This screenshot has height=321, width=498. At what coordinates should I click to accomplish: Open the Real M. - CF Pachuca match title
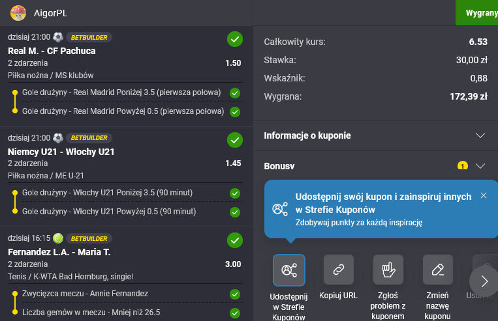tap(52, 51)
